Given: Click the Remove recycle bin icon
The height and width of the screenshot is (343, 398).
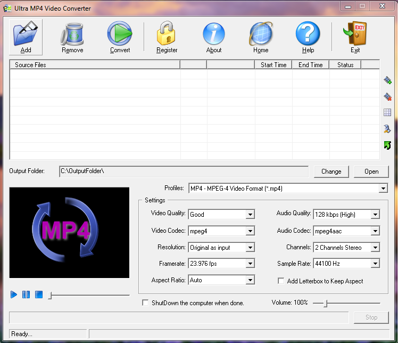Looking at the screenshot, I should 72,37.
